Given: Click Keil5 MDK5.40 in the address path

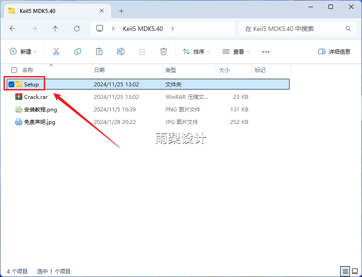Looking at the screenshot, I should pyautogui.click(x=143, y=29).
